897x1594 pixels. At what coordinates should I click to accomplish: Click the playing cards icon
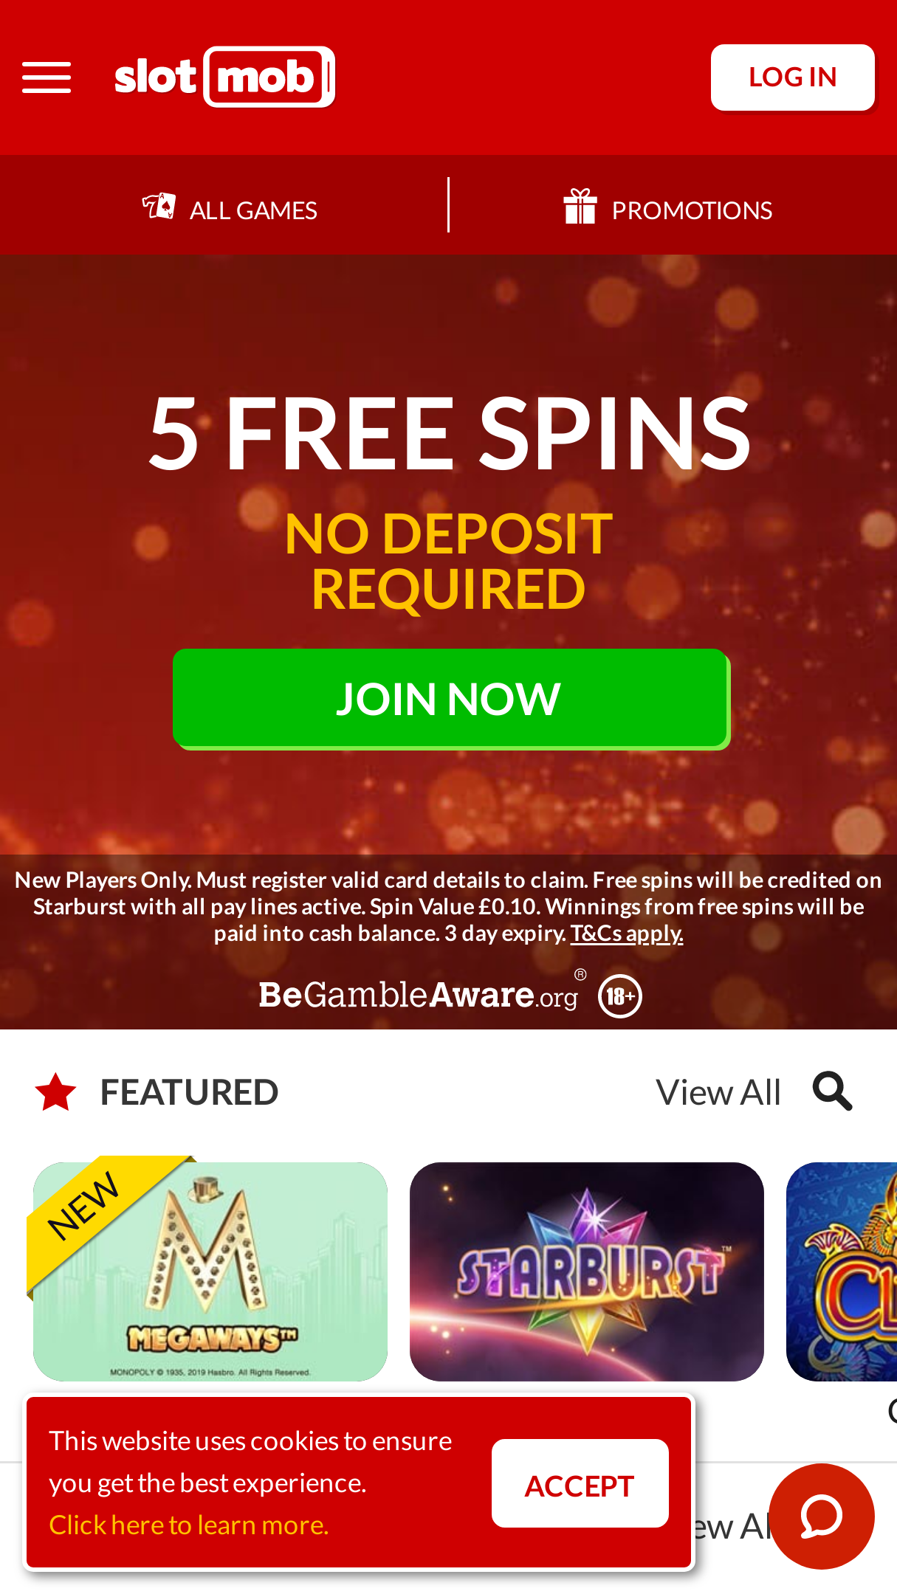[159, 207]
